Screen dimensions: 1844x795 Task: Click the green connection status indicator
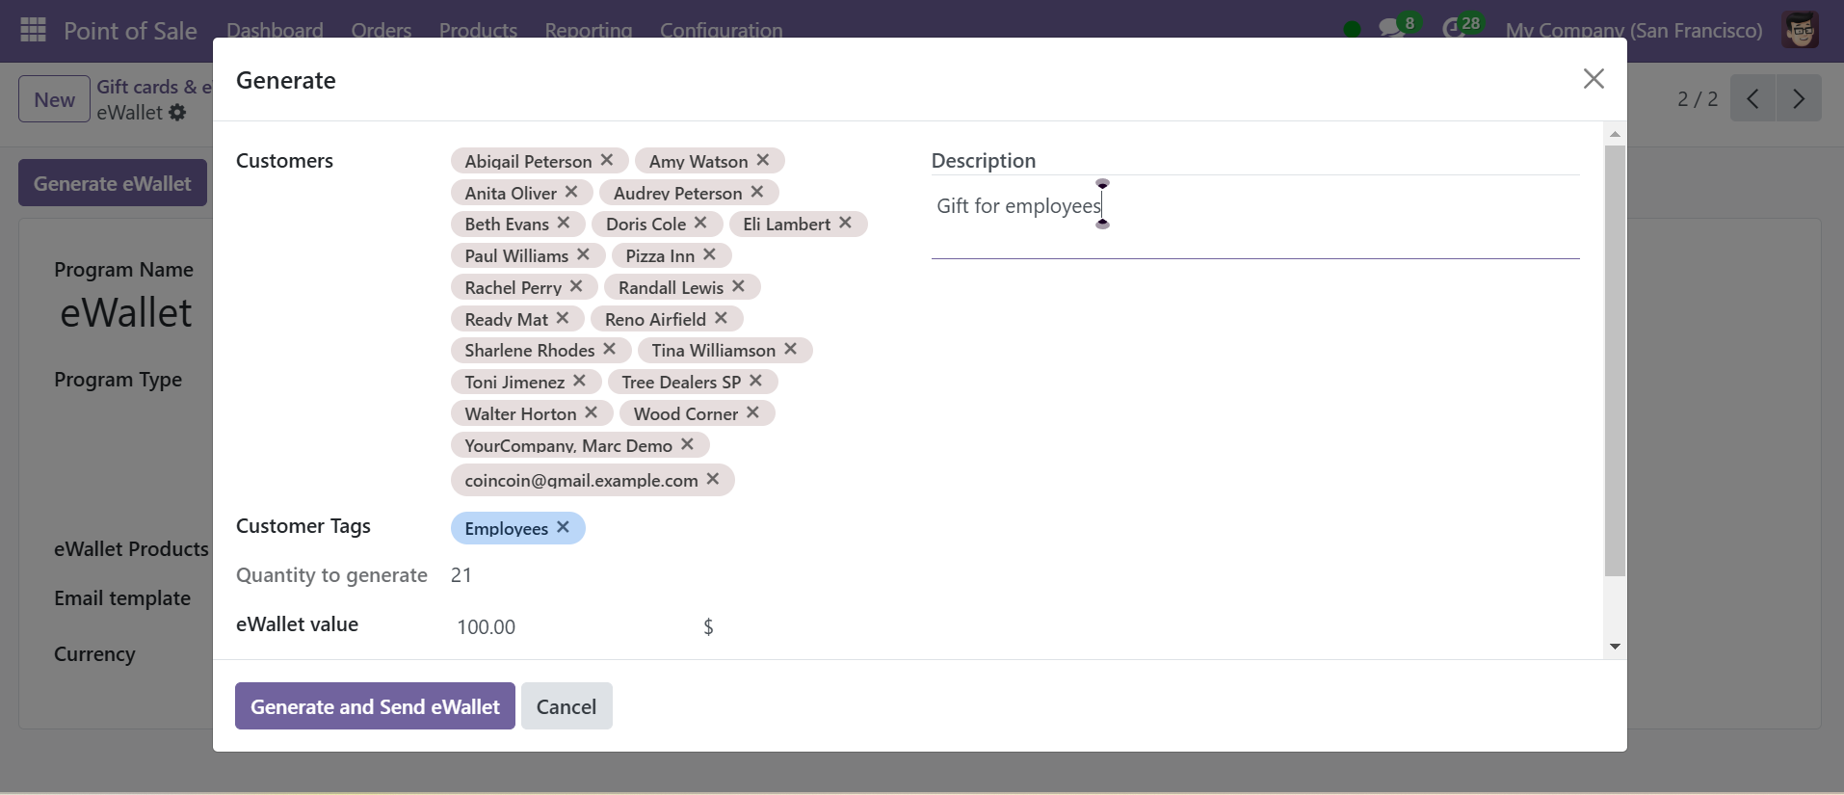pos(1353,29)
